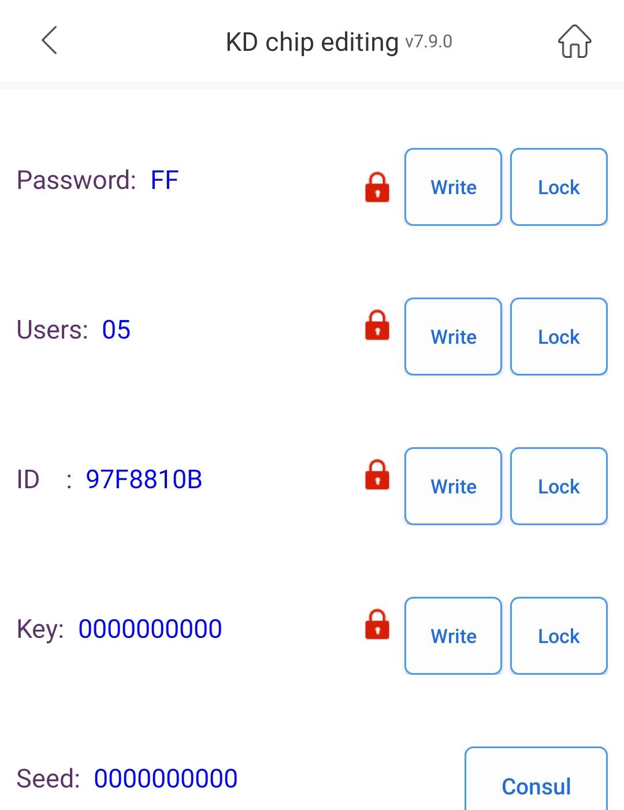Image resolution: width=624 pixels, height=810 pixels.
Task: Write the Key value
Action: coord(454,636)
